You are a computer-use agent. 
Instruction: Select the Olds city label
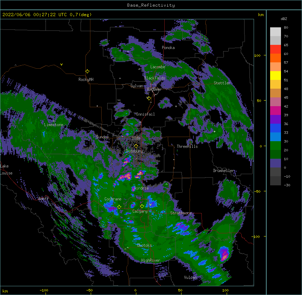pyautogui.click(x=136, y=138)
